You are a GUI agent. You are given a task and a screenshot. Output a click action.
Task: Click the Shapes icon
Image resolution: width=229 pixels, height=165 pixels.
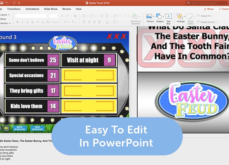tap(159, 16)
